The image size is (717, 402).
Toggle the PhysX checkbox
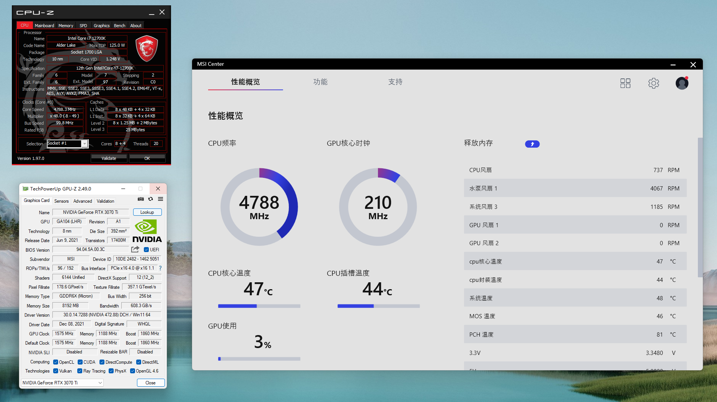(x=111, y=371)
